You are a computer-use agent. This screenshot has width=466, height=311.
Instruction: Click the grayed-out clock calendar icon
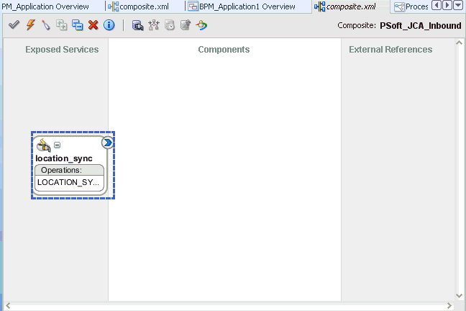(x=170, y=26)
